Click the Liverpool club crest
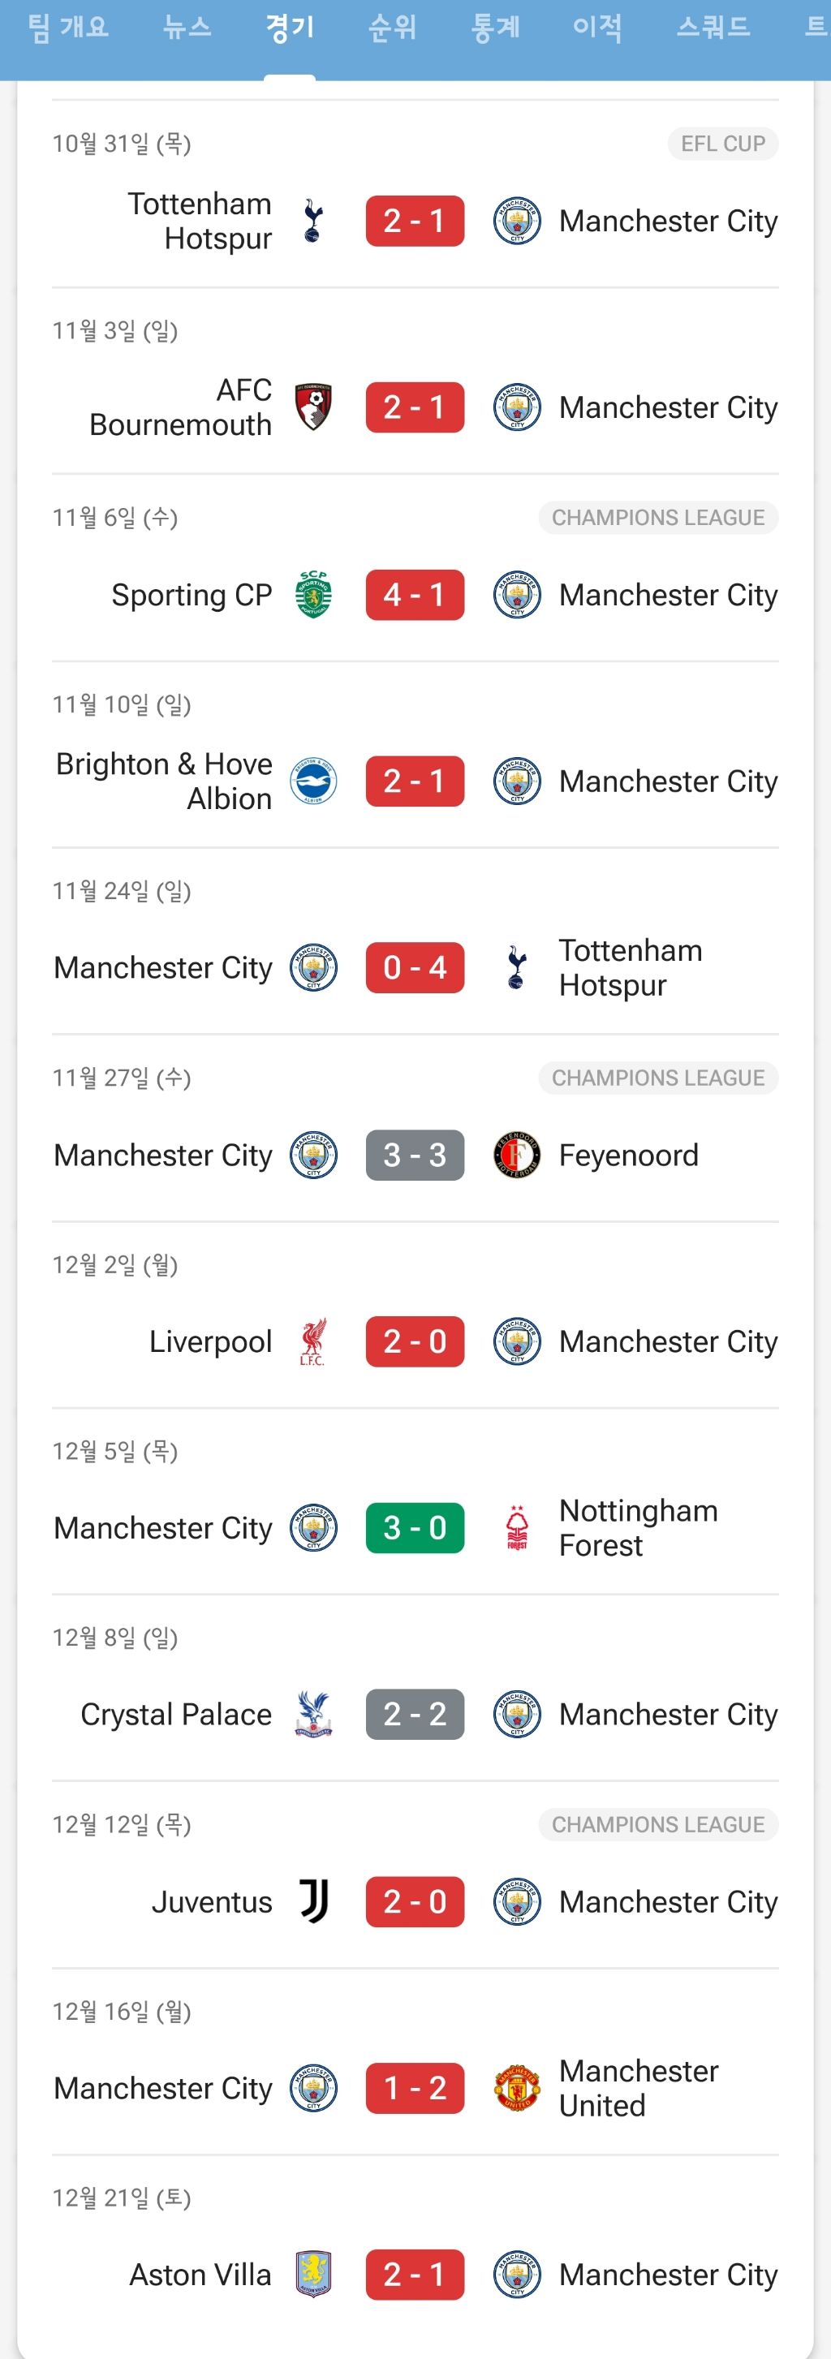 coord(313,1341)
